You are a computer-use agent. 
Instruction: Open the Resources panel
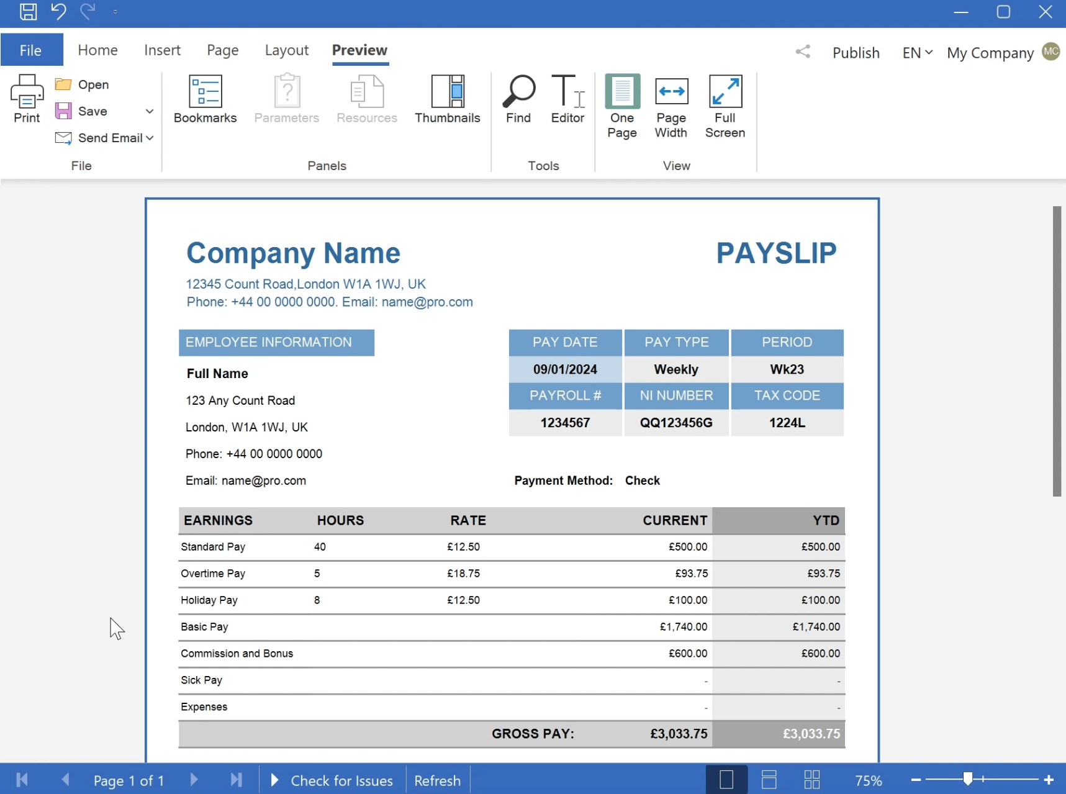[367, 99]
